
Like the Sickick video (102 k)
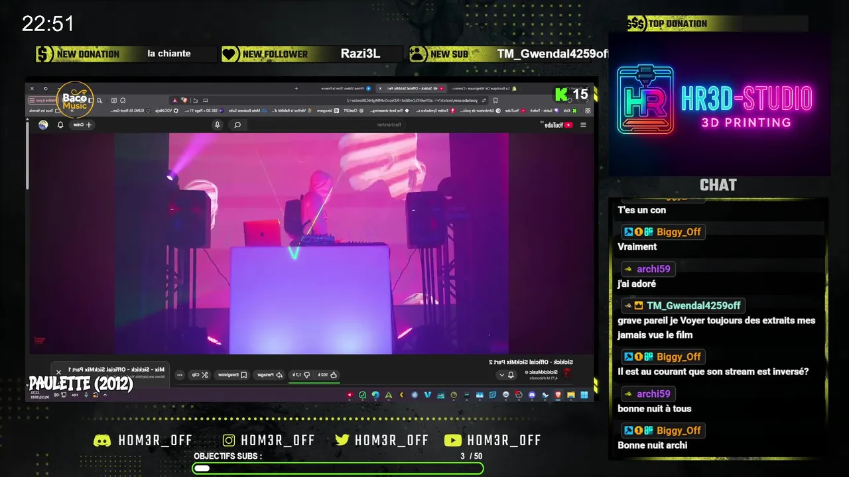[x=328, y=375]
